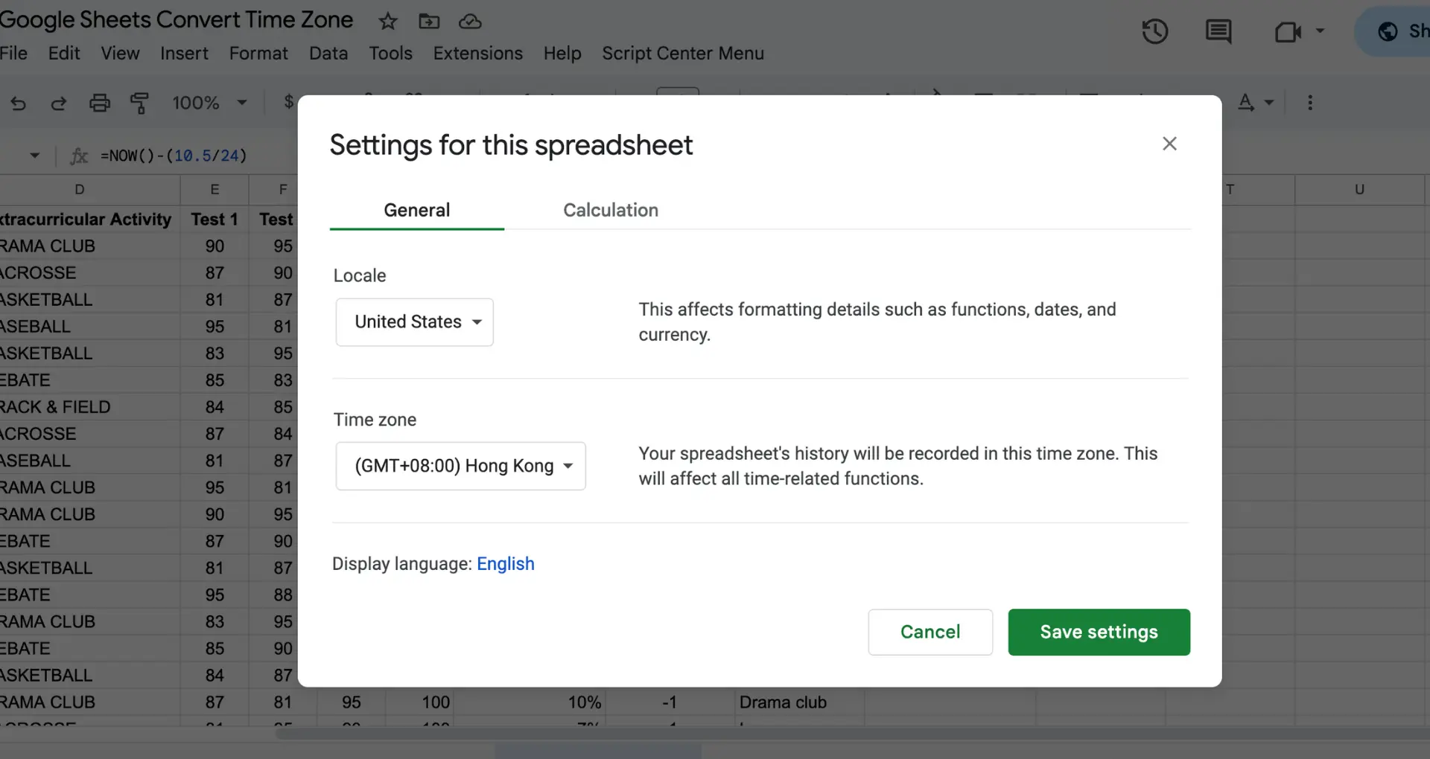Open the 100% zoom dropdown

pos(209,103)
